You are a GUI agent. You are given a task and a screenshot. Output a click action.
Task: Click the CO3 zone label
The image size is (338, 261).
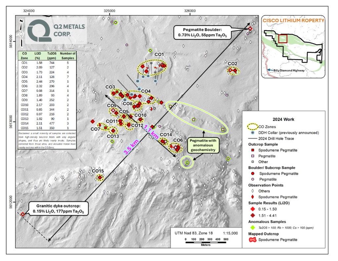point(110,87)
